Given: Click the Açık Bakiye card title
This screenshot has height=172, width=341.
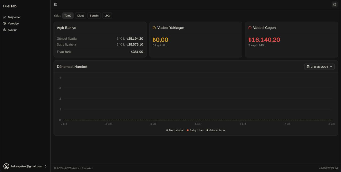Looking at the screenshot, I should pos(67,28).
